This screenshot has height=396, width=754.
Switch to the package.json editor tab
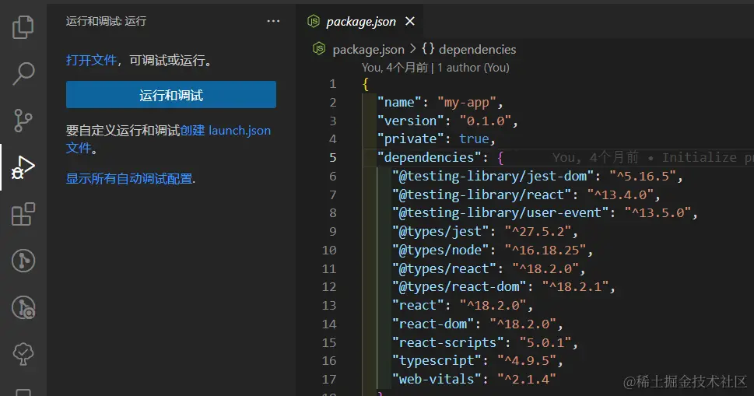tap(360, 22)
